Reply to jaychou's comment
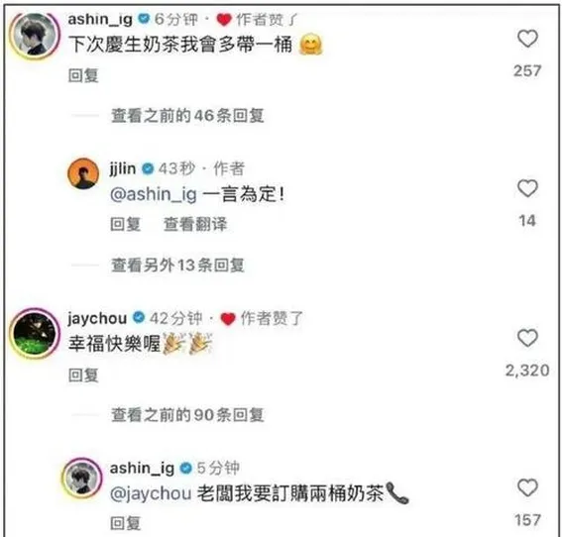This screenshot has width=562, height=537. (83, 376)
